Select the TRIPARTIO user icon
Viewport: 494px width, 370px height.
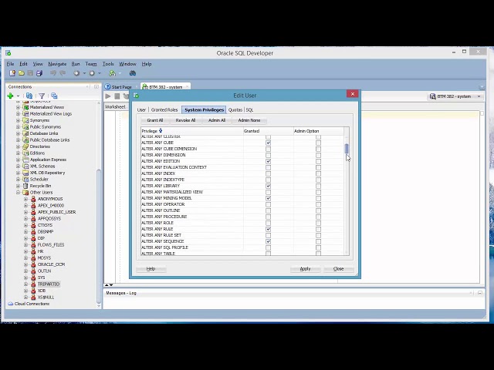[x=33, y=284]
